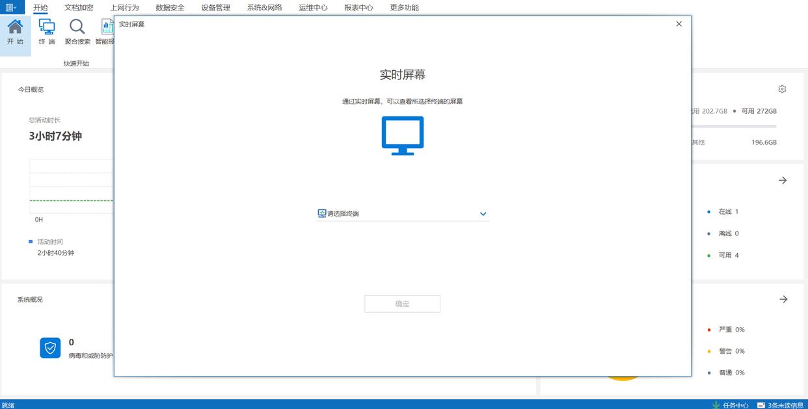The height and width of the screenshot is (409, 808).
Task: Click the 就绪 status text
Action: pos(8,405)
